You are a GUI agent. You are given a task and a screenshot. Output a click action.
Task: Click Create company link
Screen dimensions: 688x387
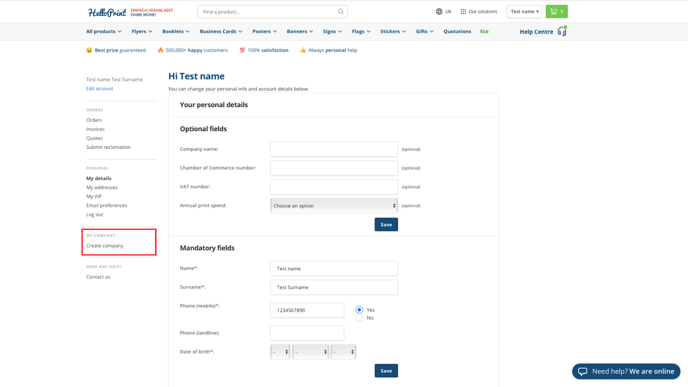(105, 246)
